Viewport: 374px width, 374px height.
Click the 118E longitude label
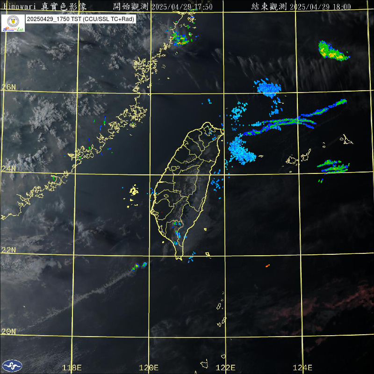(x=72, y=367)
